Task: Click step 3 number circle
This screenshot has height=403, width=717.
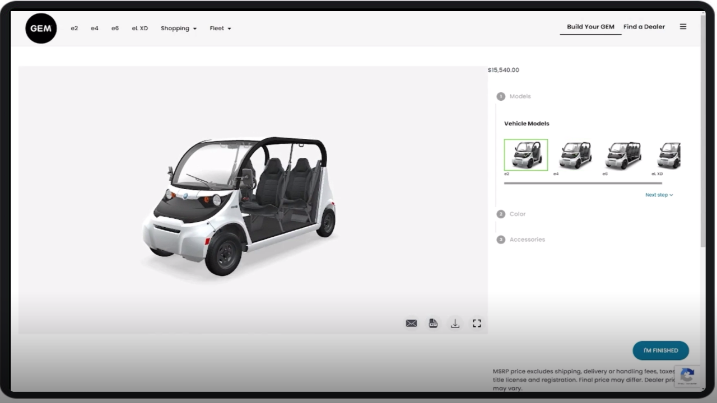Action: [x=501, y=240]
